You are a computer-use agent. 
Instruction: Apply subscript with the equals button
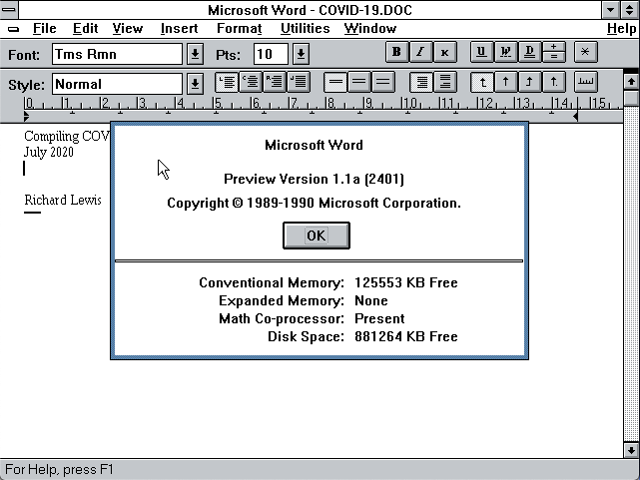(554, 57)
